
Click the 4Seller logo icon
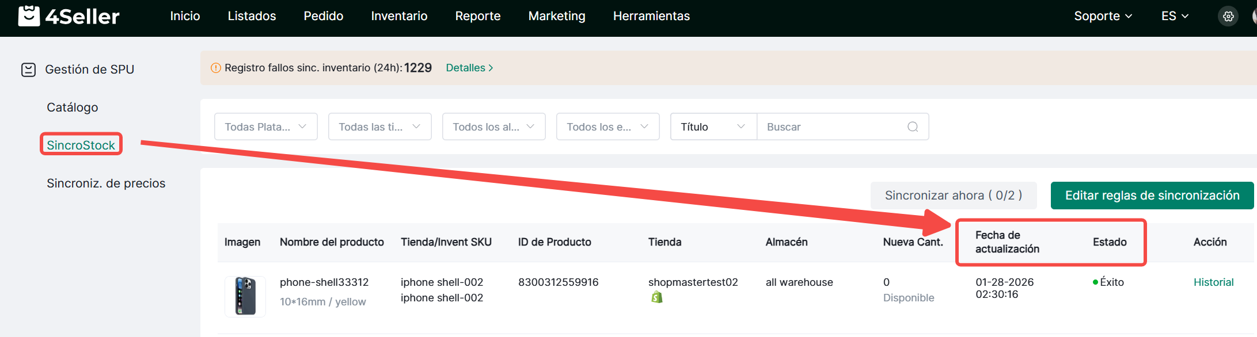pos(29,16)
